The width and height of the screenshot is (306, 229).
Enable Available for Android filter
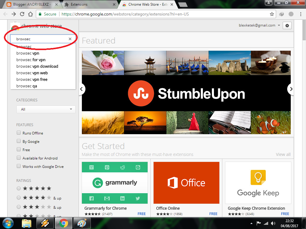(19, 158)
